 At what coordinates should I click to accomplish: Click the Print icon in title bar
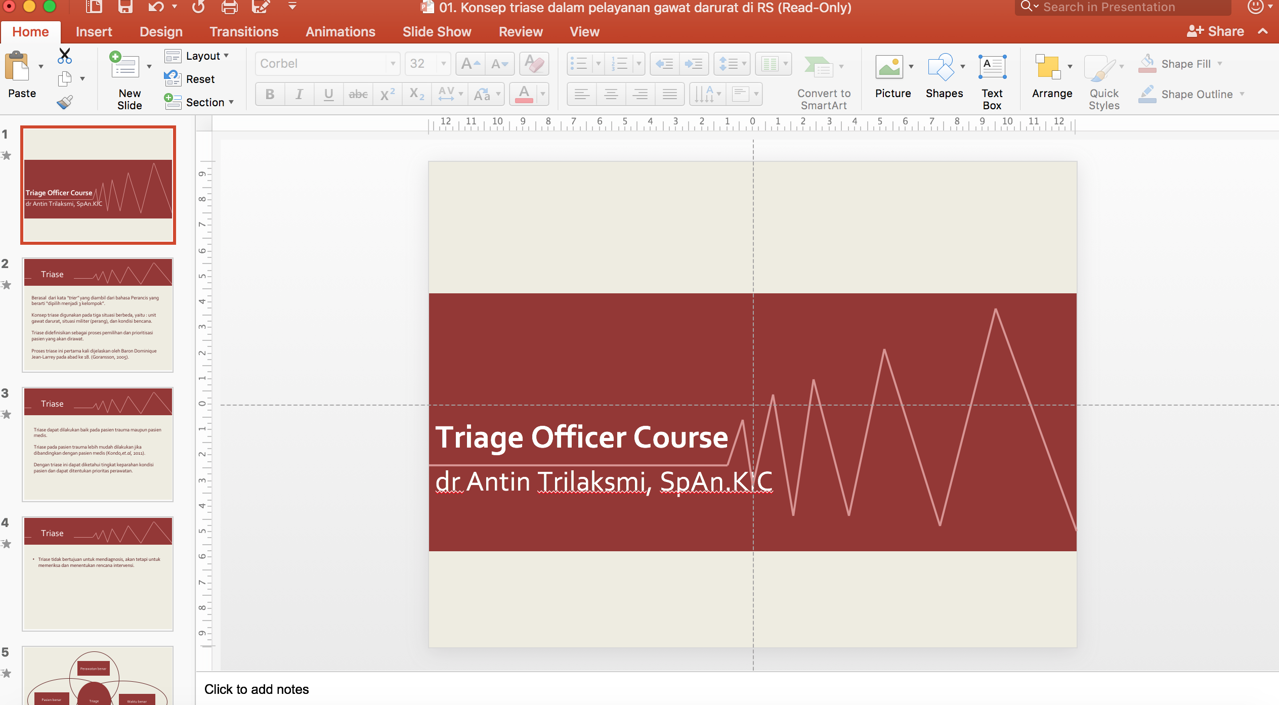click(x=229, y=7)
